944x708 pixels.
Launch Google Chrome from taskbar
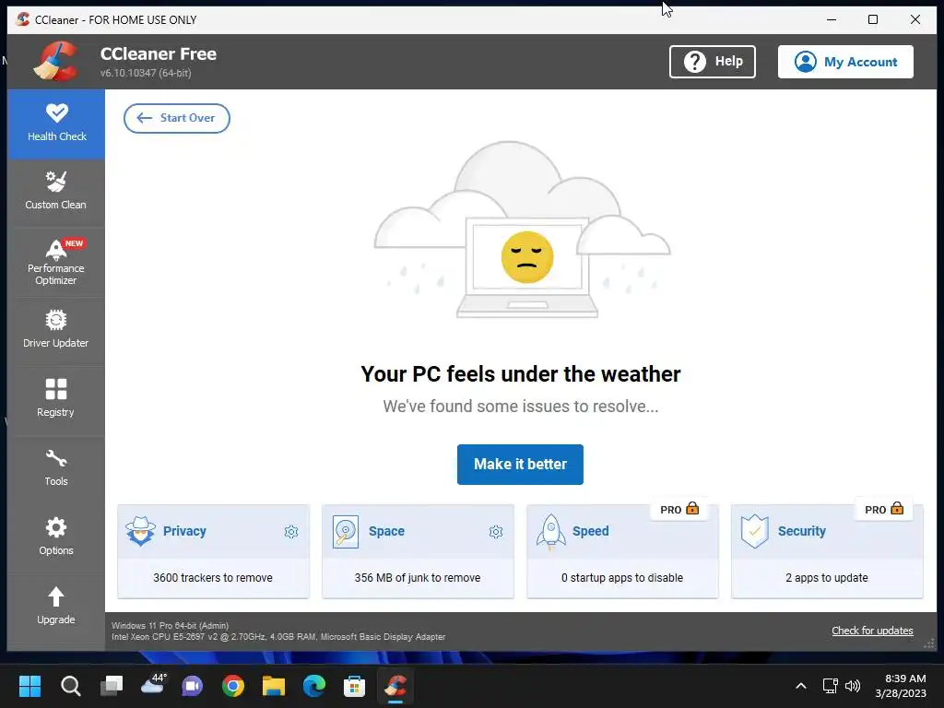coord(233,686)
